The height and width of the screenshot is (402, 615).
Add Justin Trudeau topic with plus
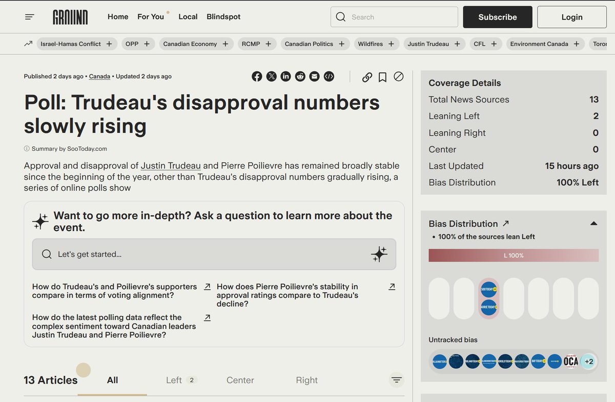click(457, 44)
